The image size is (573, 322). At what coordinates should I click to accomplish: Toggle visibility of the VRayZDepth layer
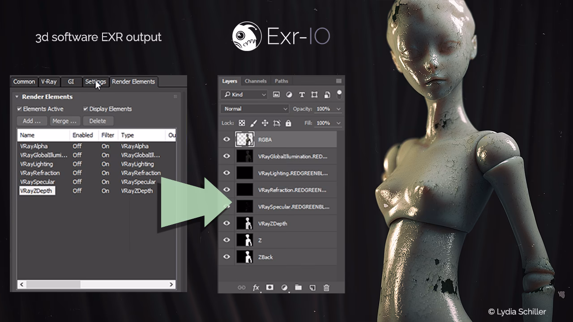coord(227,223)
